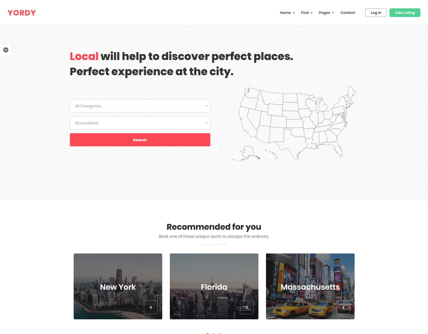
Task: Open the New York recommendation card
Action: pyautogui.click(x=118, y=286)
